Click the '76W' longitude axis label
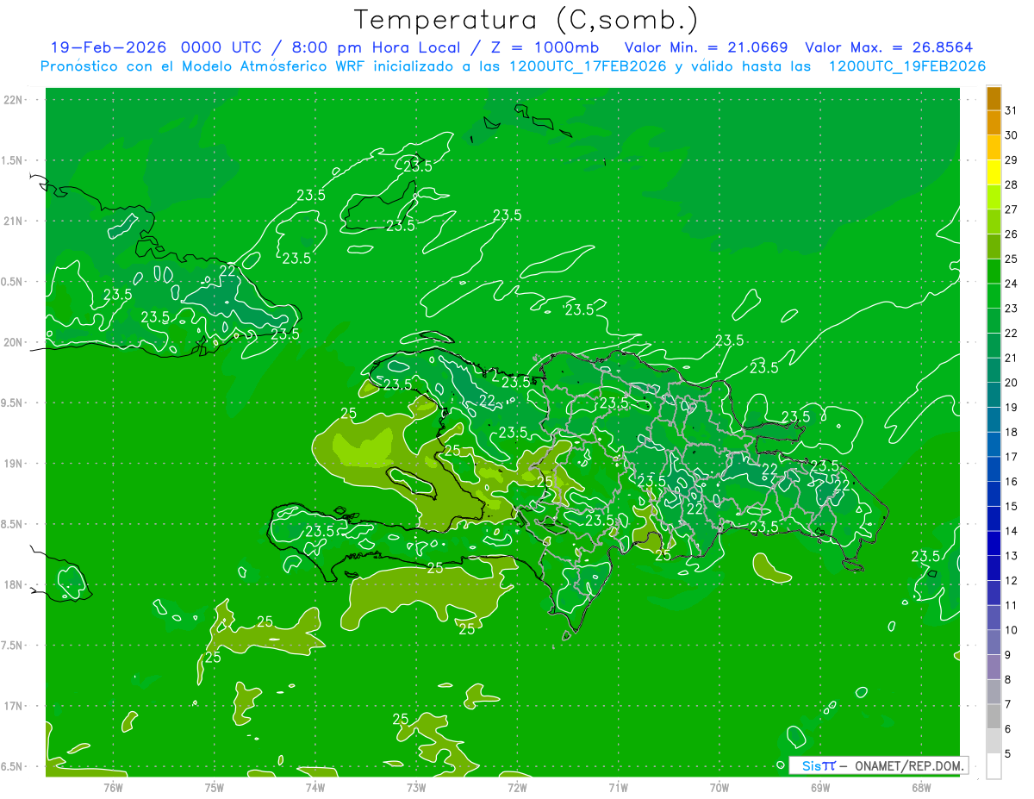This screenshot has width=1034, height=799. coord(113,787)
